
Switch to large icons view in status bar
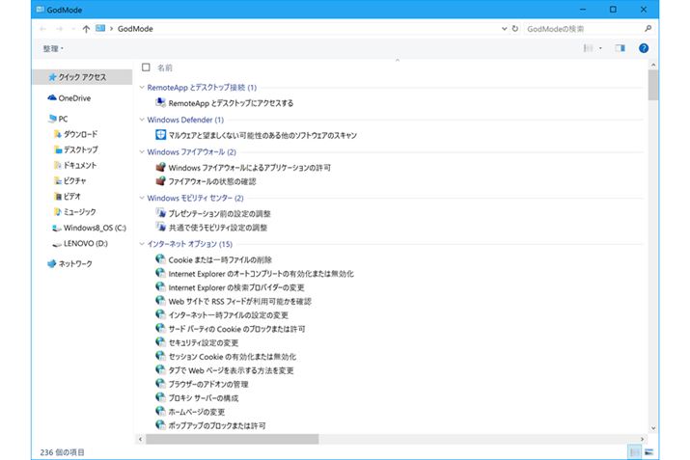tap(649, 451)
